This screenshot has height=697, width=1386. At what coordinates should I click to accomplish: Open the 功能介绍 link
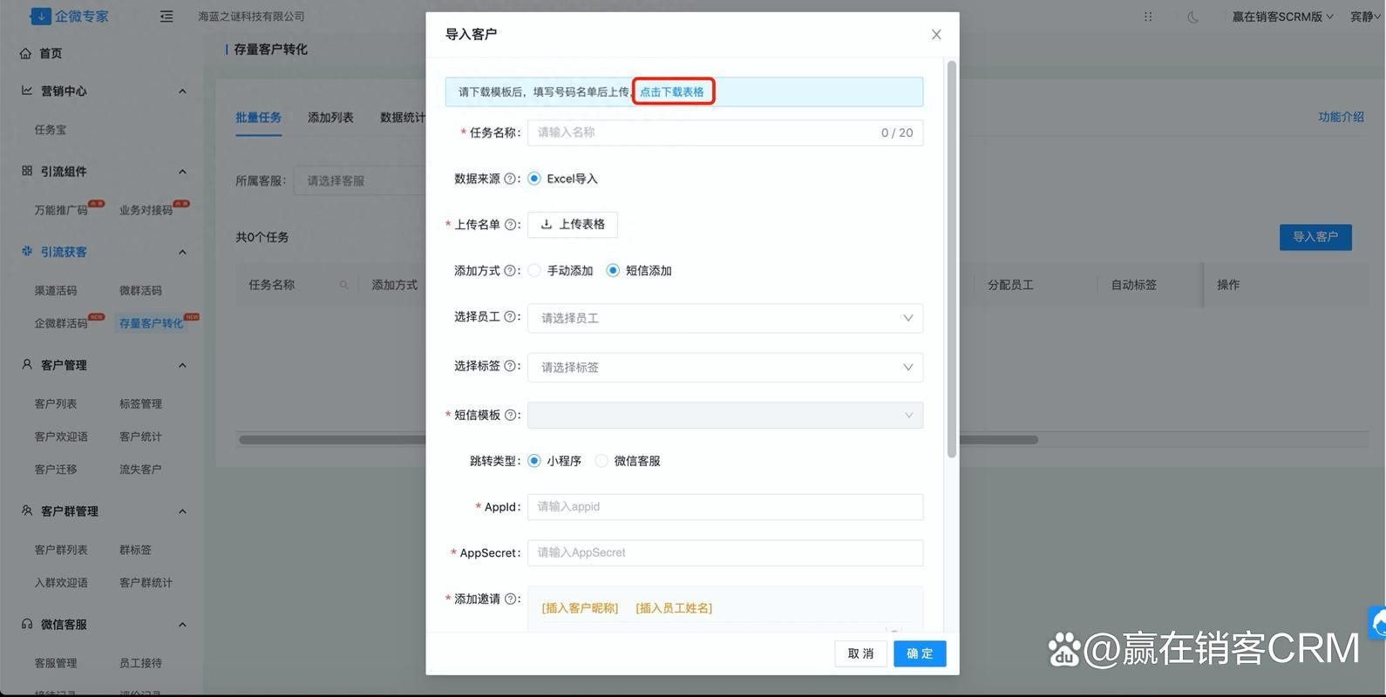tap(1341, 117)
